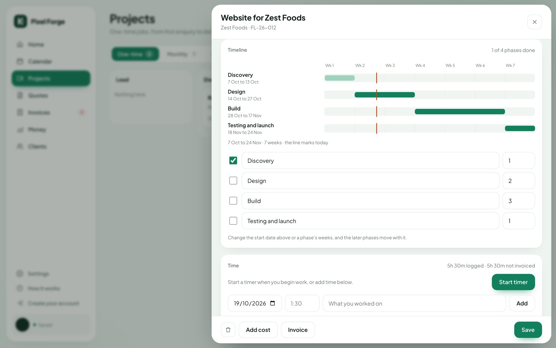Click the Add cost button
Screen dimensions: 556x348
click(x=258, y=330)
